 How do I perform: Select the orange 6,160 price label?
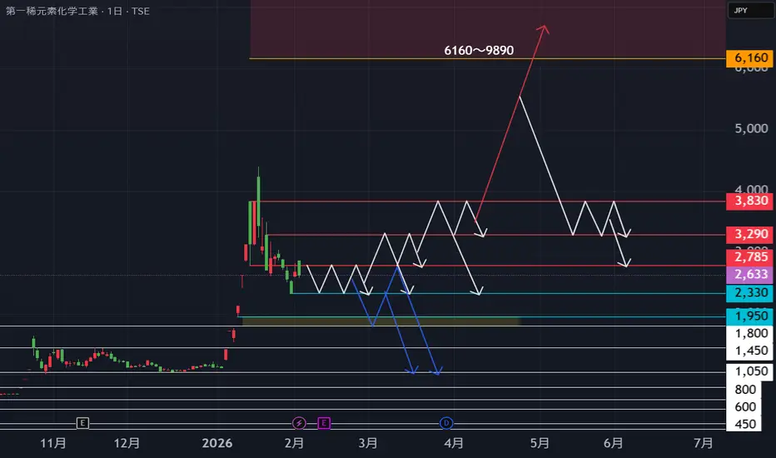[x=749, y=58]
